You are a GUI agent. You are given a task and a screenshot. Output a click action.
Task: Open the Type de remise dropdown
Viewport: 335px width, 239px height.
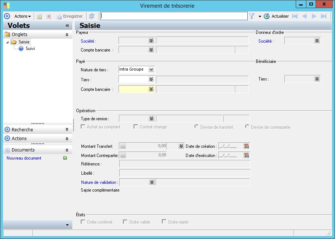(152, 118)
